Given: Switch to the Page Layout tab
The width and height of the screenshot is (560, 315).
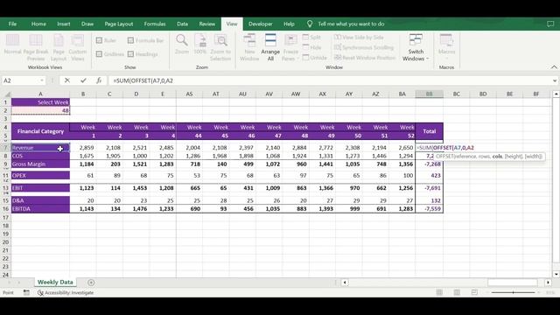Looking at the screenshot, I should pos(119,24).
